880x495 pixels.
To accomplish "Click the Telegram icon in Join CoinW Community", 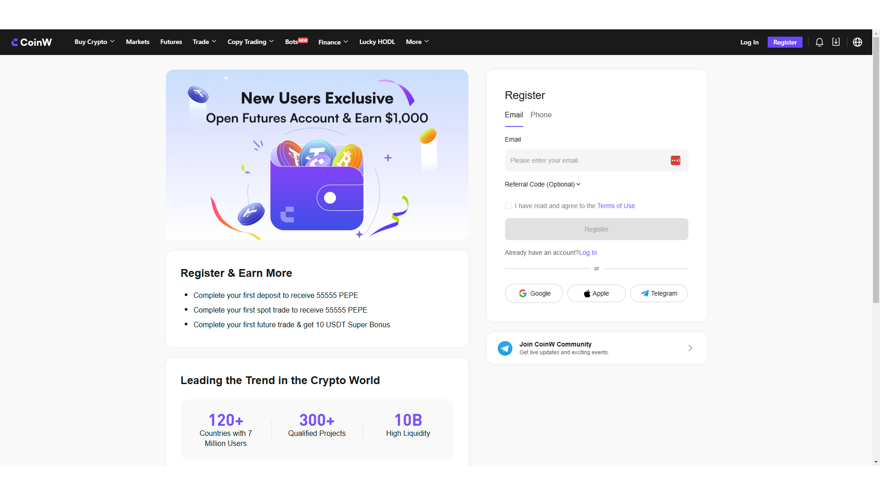I will point(505,348).
